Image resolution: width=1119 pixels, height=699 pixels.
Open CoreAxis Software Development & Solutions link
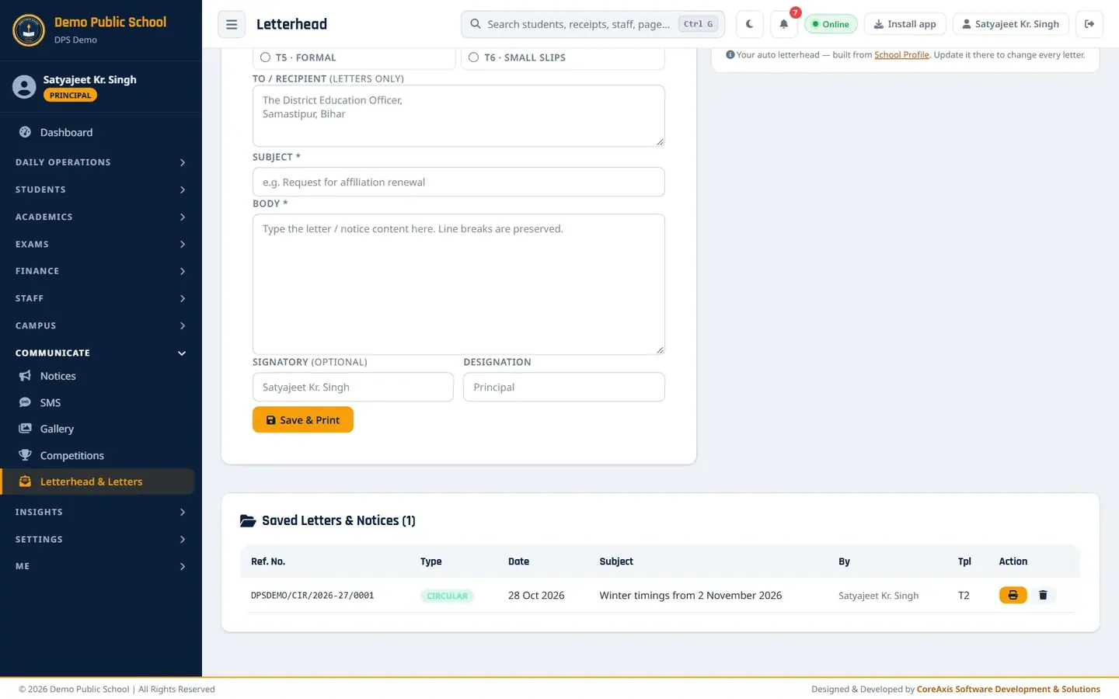(x=1008, y=689)
